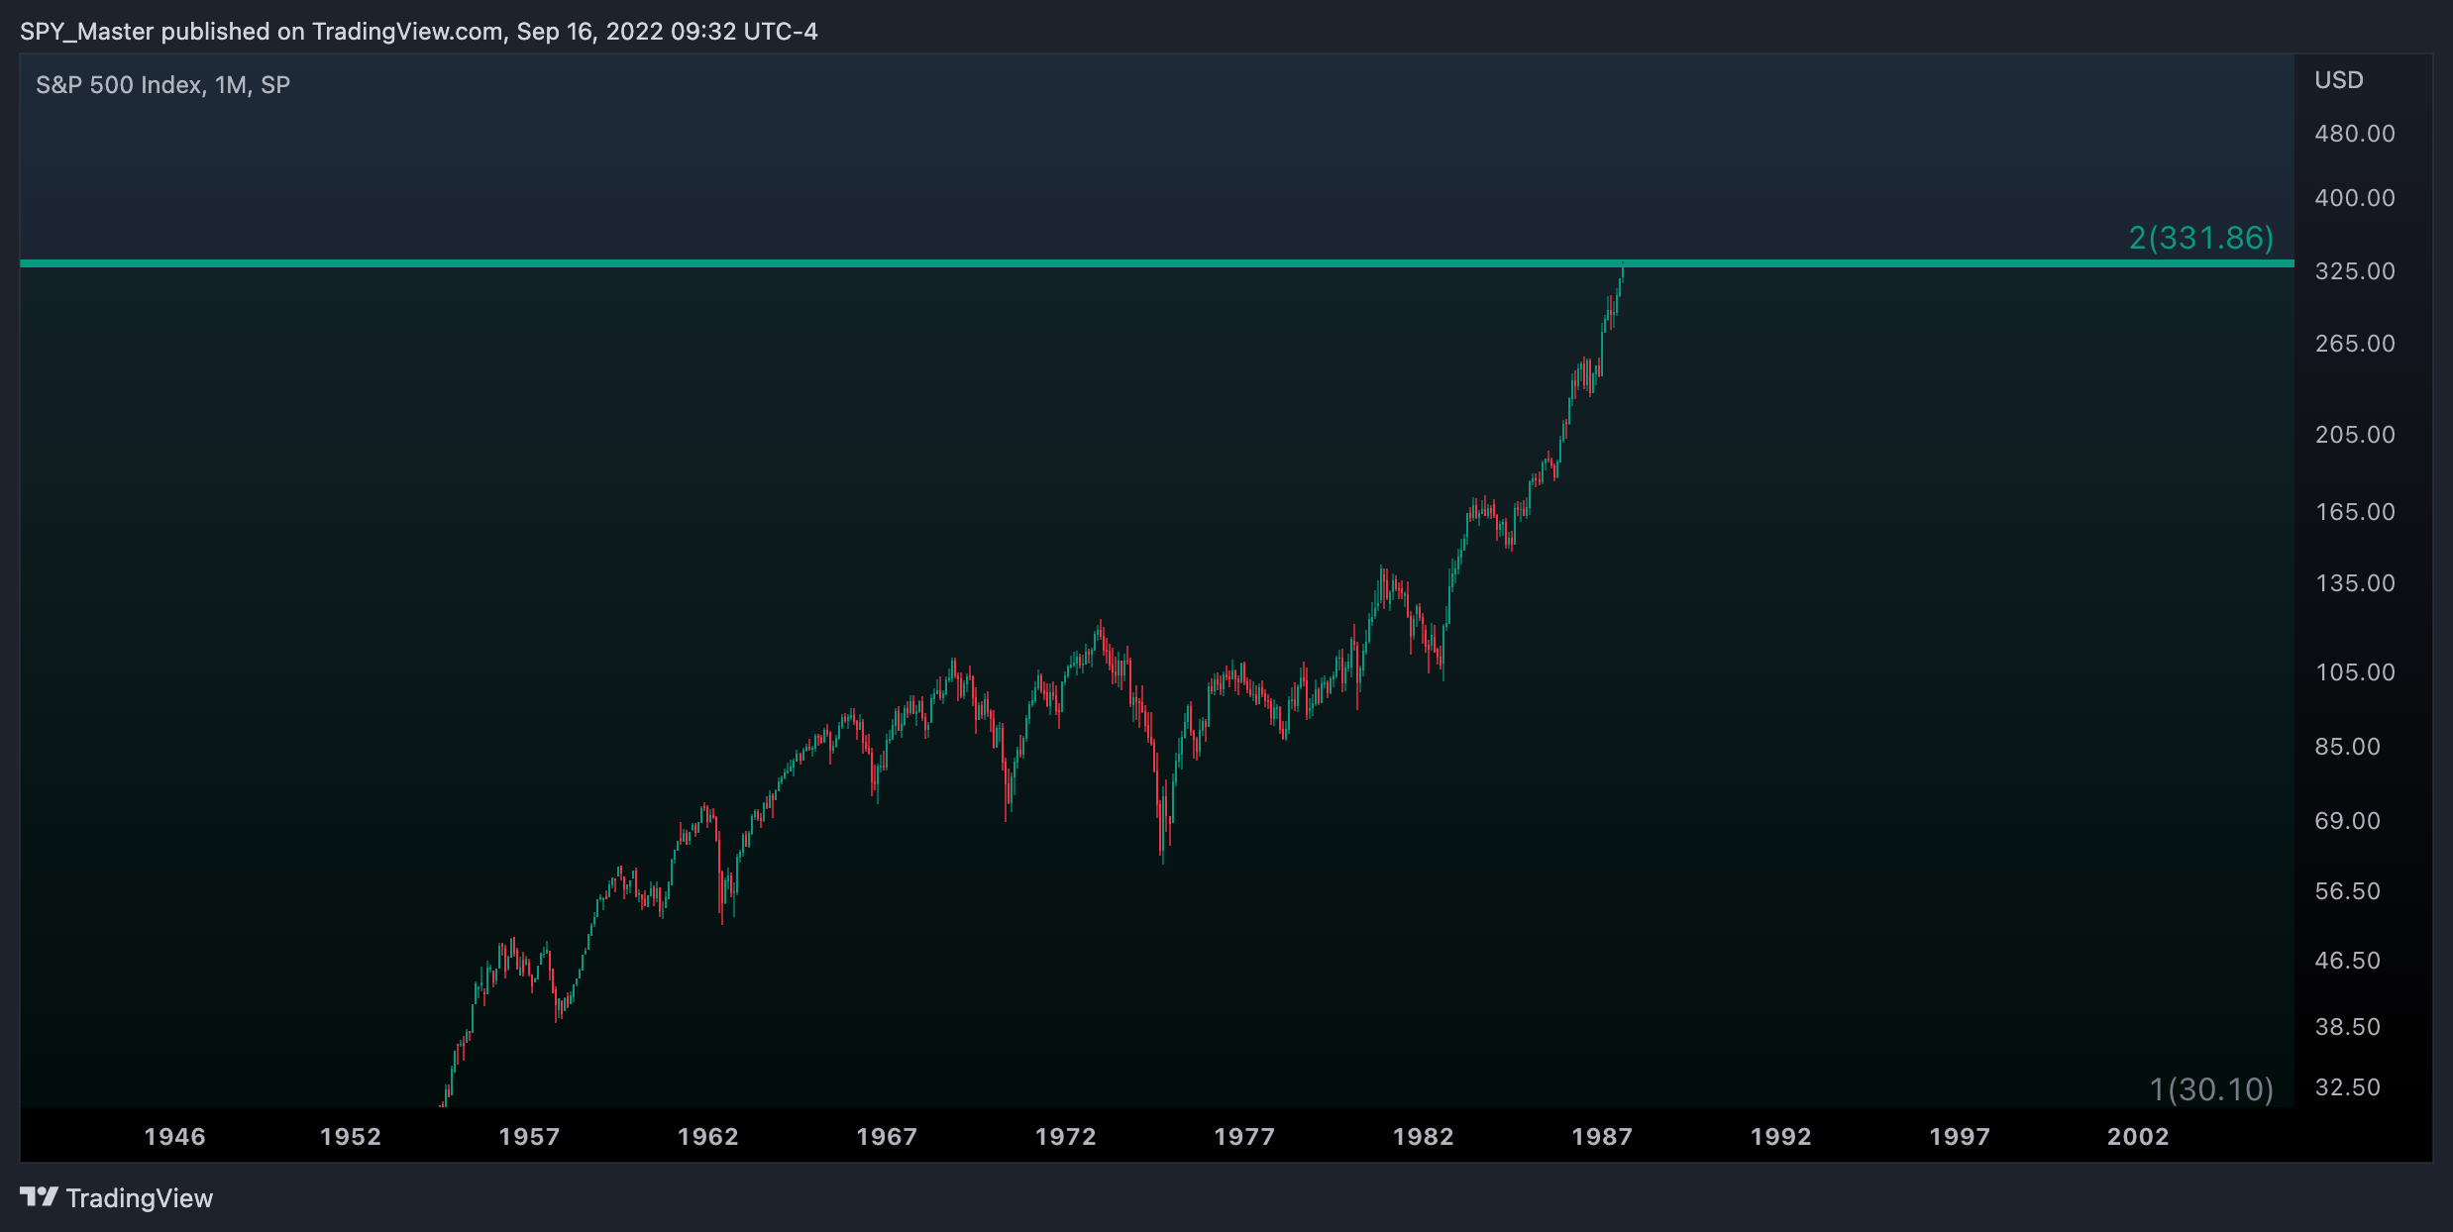
Task: Click the 205.00 price axis label
Action: point(2355,435)
